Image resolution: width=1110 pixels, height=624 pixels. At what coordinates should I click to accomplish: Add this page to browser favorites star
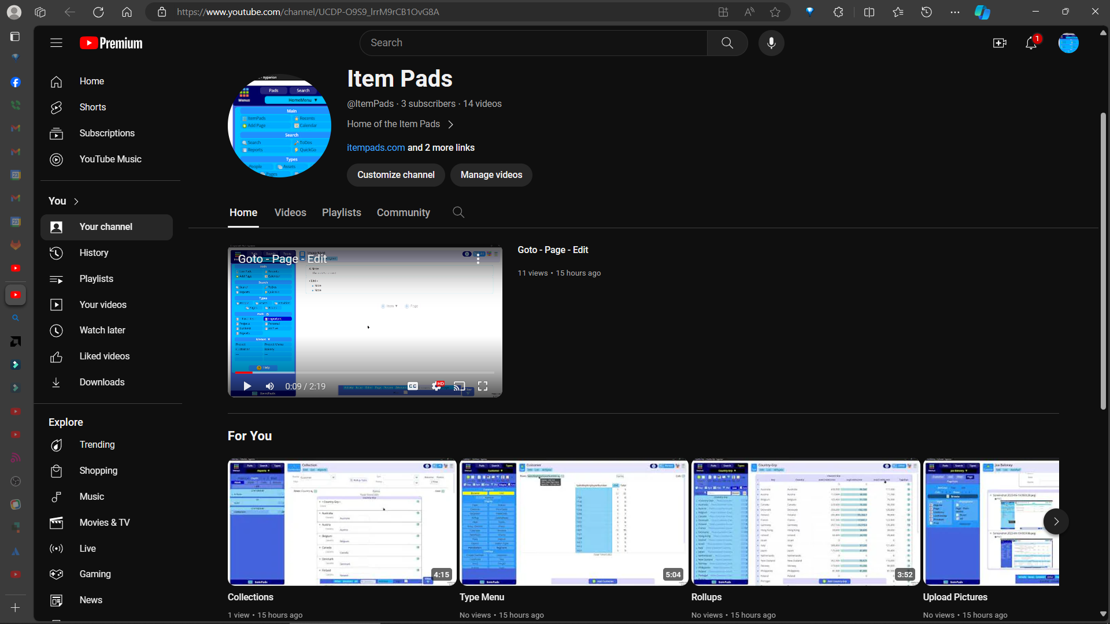tap(775, 12)
